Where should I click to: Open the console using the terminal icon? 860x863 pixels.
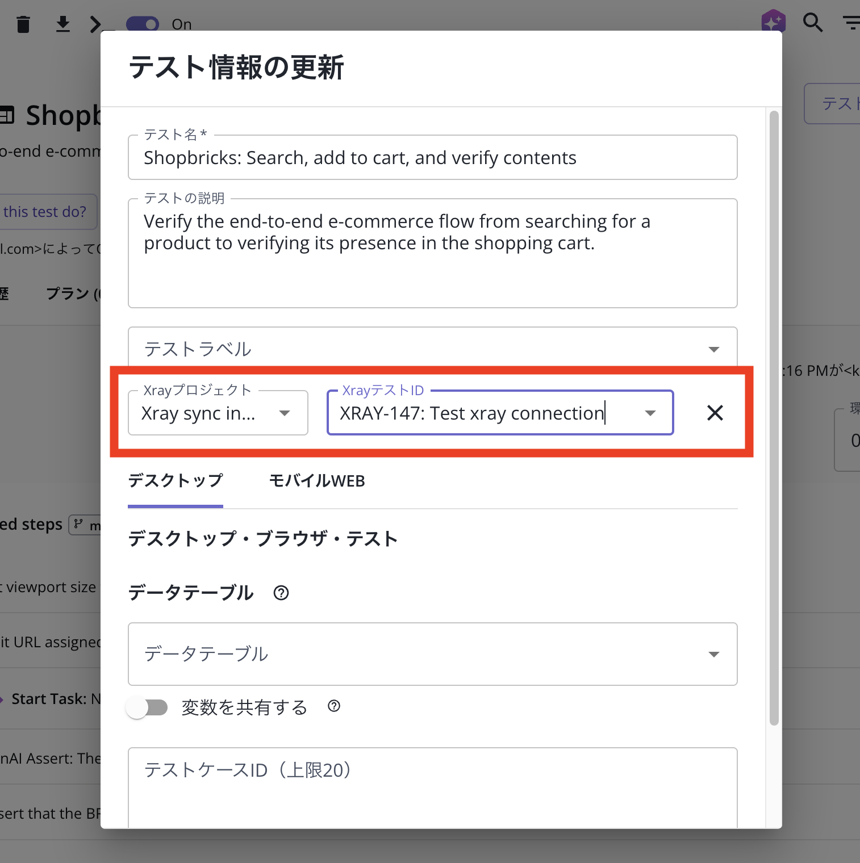tap(96, 24)
